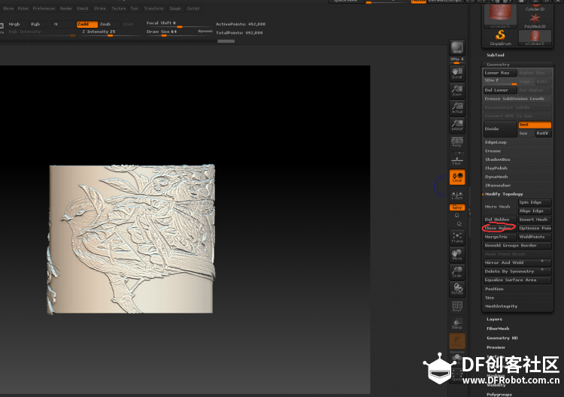Click Freeze SubDivision Levels button

[x=517, y=98]
